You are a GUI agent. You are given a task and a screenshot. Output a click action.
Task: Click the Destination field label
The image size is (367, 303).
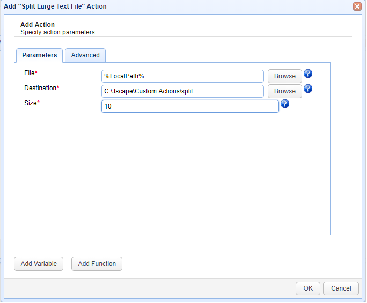pos(41,88)
